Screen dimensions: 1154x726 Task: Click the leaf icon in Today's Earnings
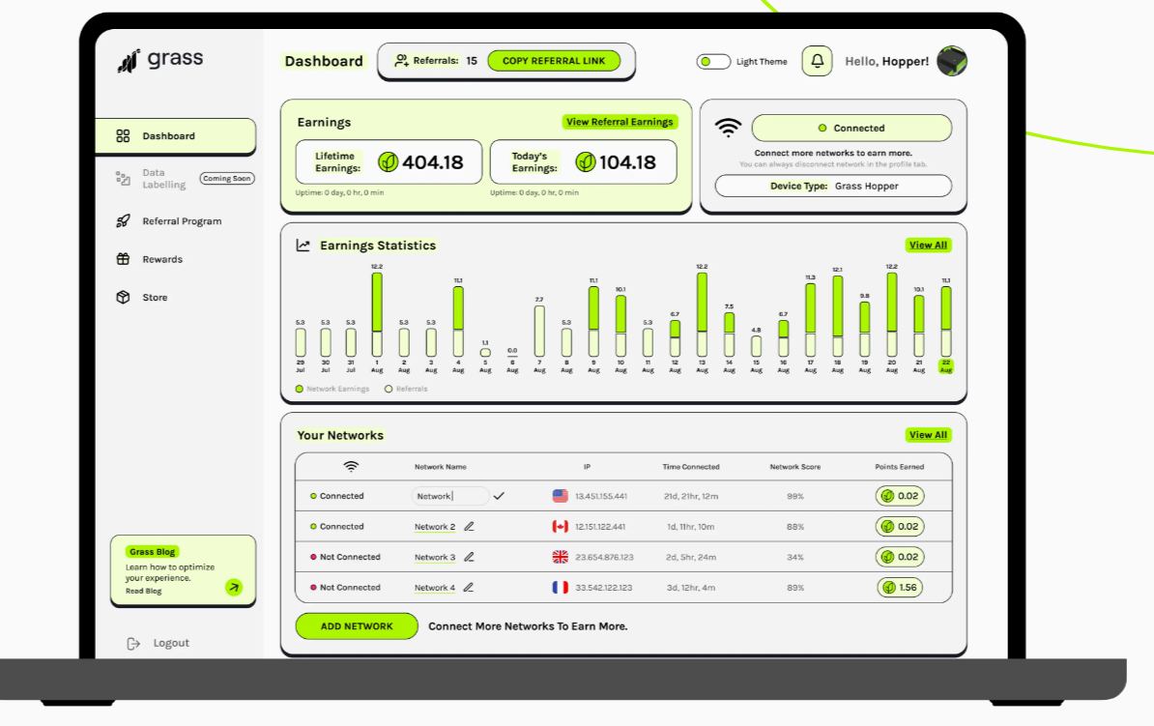(x=585, y=162)
